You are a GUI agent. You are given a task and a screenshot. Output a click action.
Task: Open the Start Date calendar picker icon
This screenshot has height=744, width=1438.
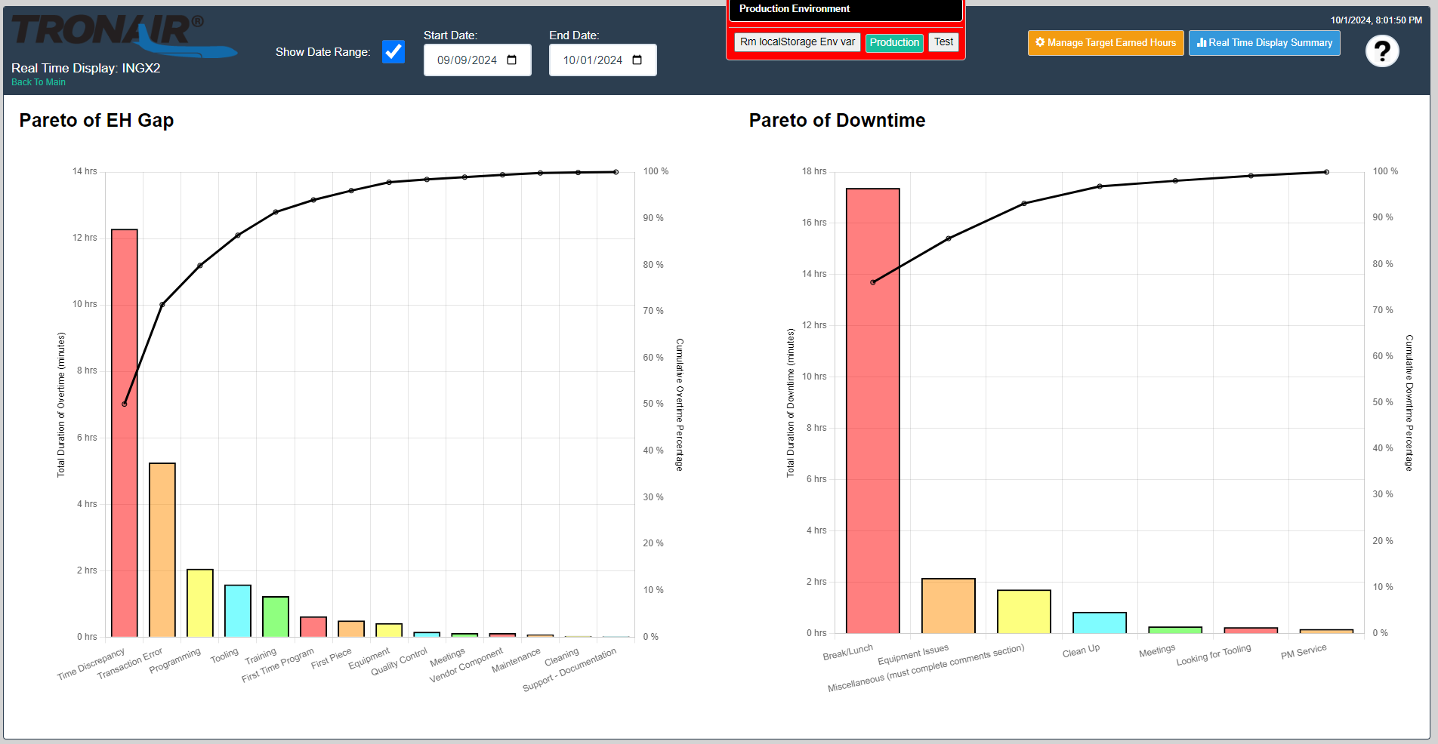[512, 60]
